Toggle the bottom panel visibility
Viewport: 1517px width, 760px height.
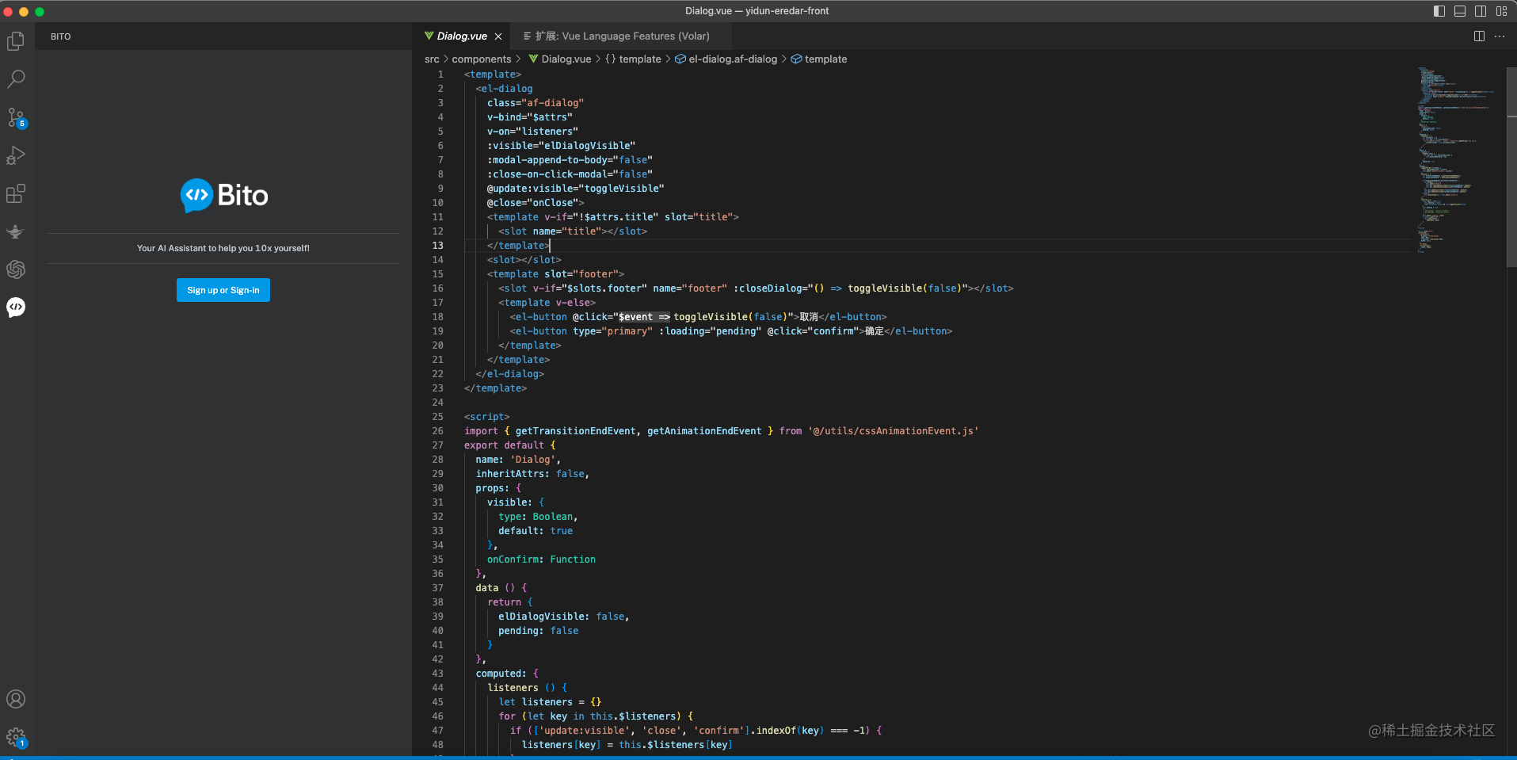(1460, 11)
